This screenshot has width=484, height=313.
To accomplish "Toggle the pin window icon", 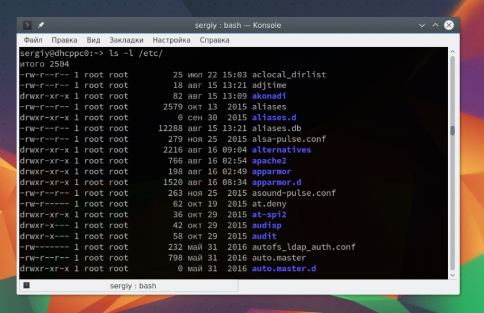I will pos(41,25).
